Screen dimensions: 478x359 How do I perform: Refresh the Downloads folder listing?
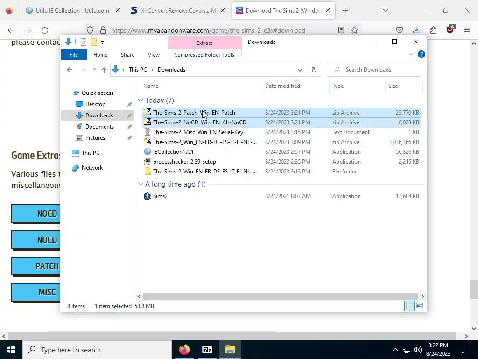314,70
